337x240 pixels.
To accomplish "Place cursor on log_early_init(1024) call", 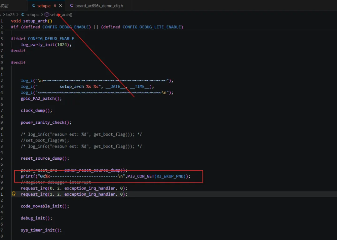I will (x=46, y=45).
